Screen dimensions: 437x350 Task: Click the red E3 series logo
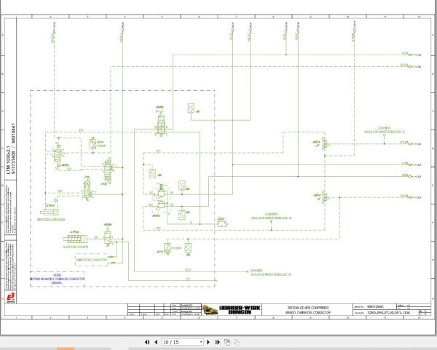point(11,298)
